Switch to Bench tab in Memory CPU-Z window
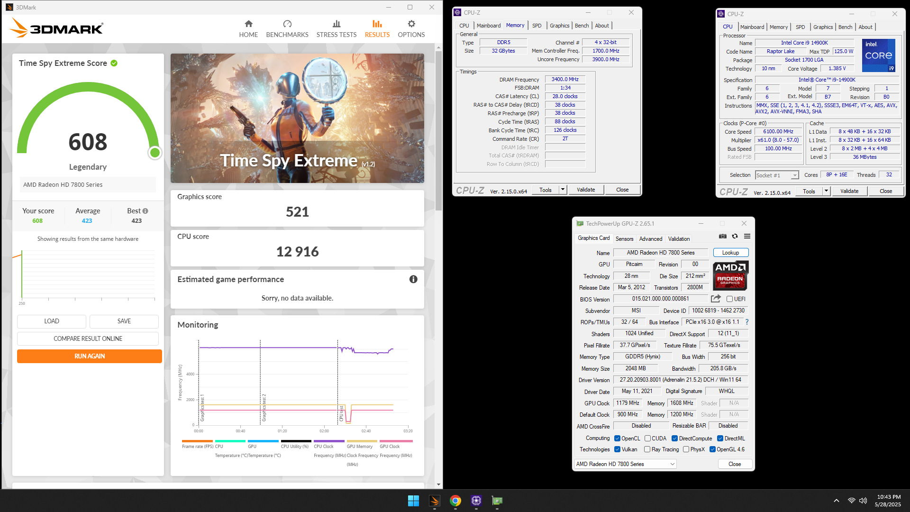 tap(582, 26)
